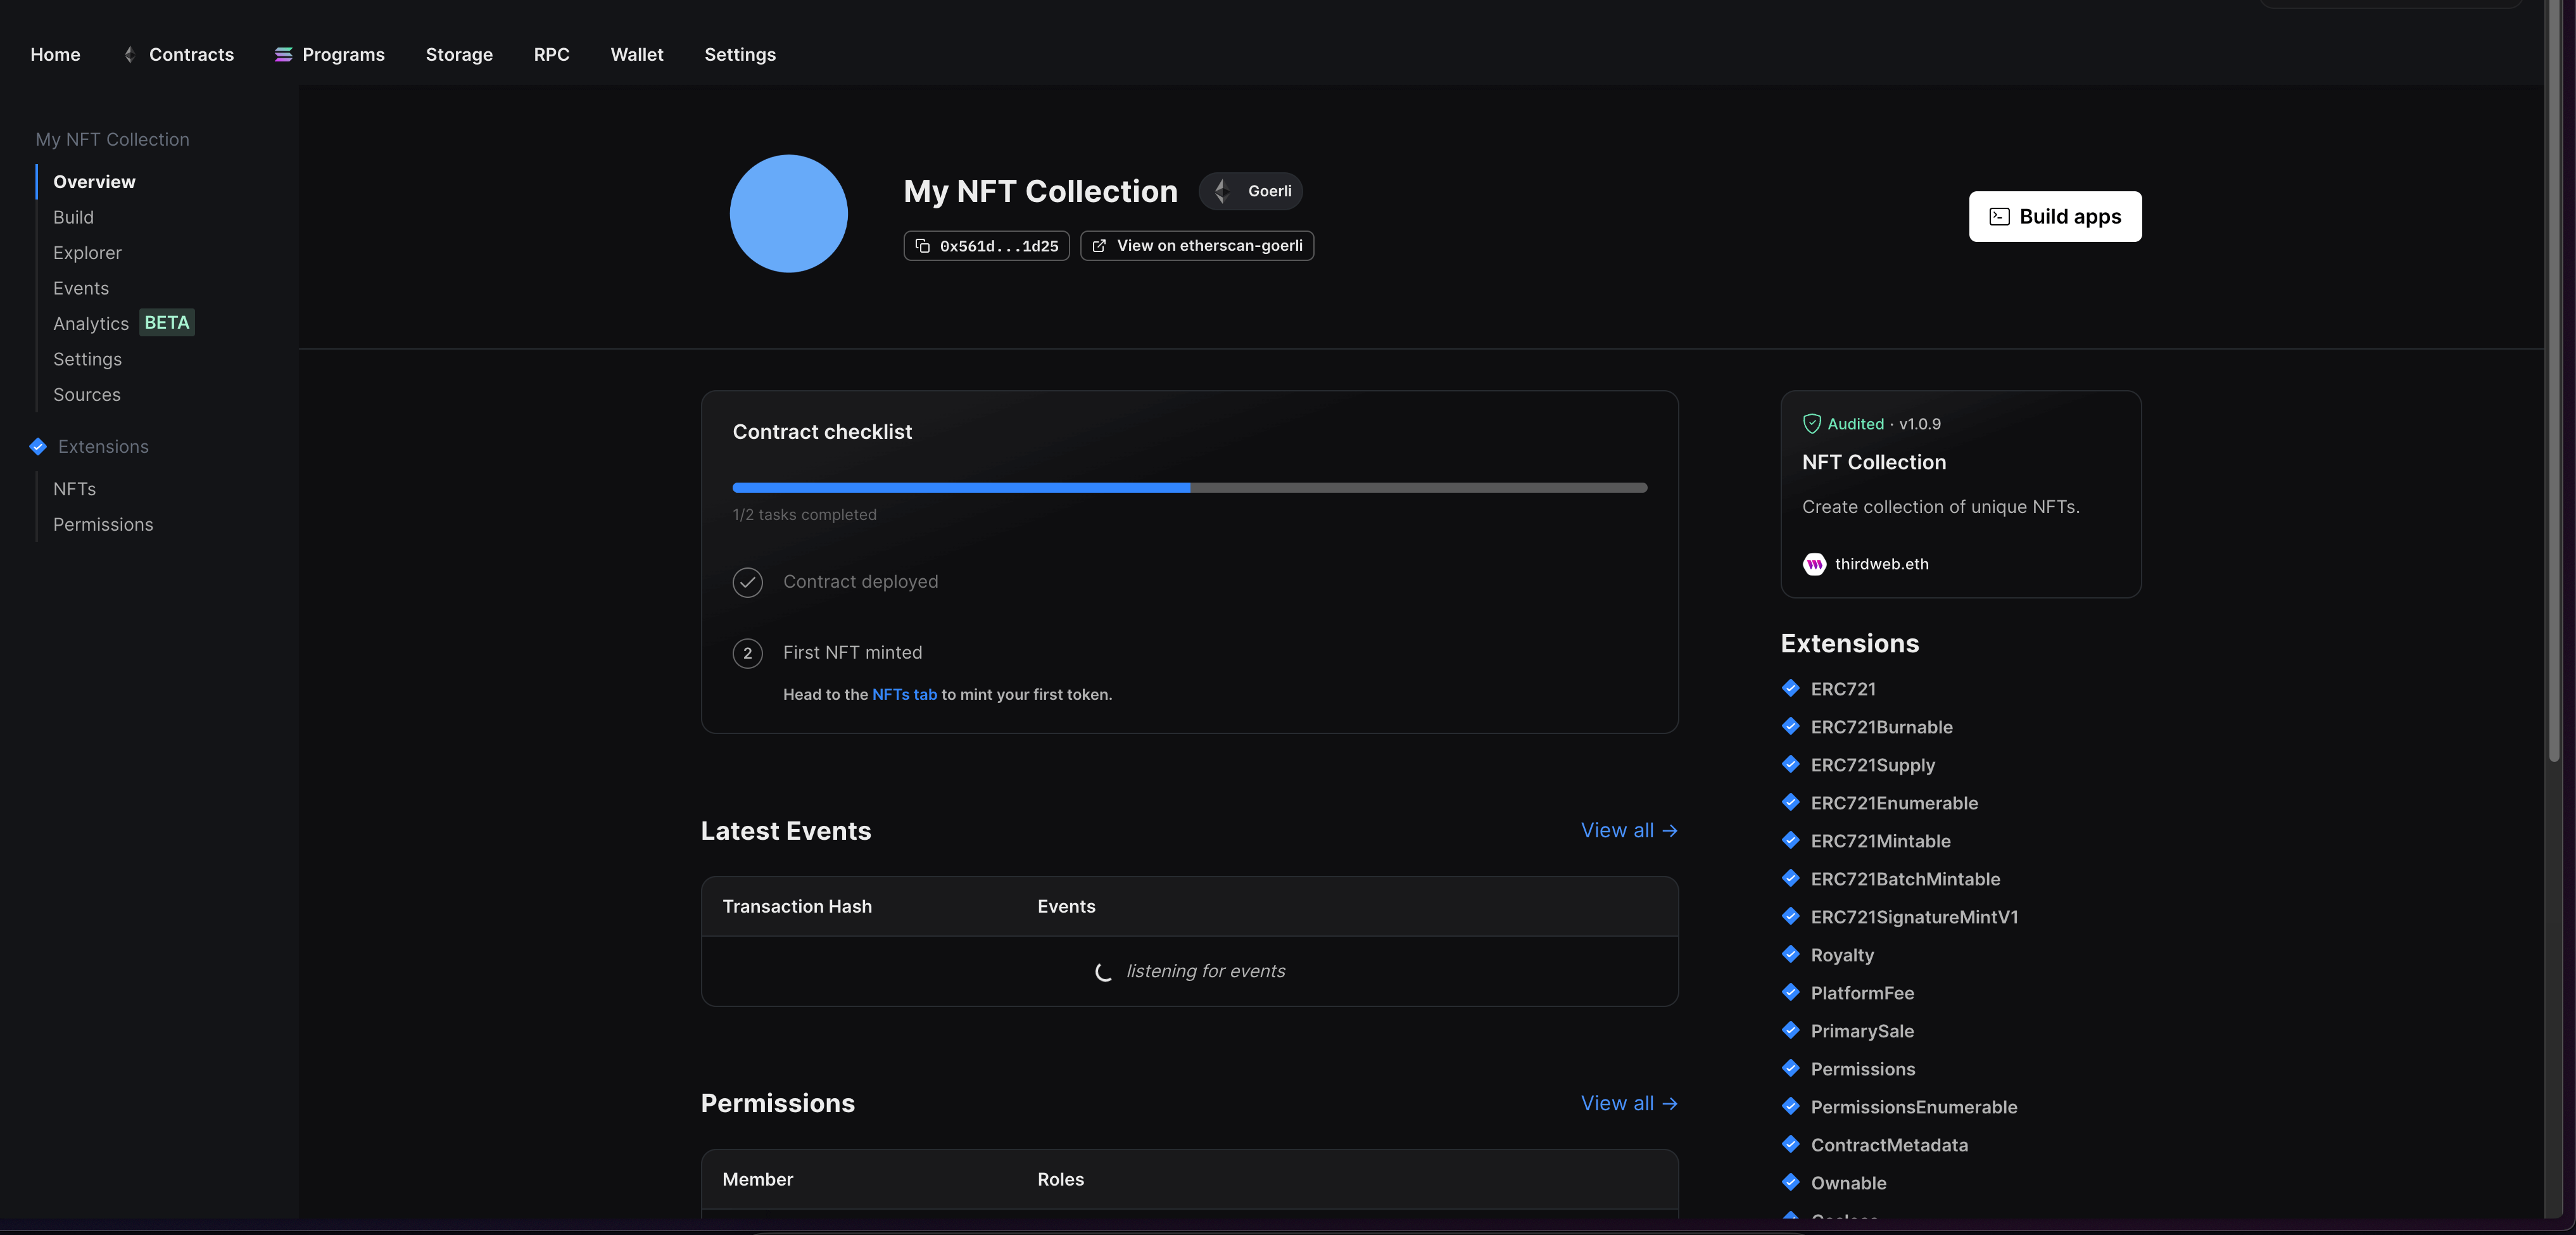Viewport: 2576px width, 1235px height.
Task: Select the Royalty extension entry
Action: 1842,955
